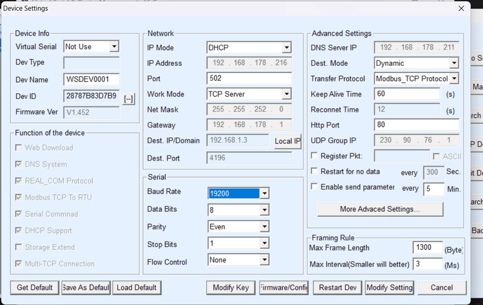Click Save As Default button
Screen dimensions: 483x305
(x=86, y=287)
